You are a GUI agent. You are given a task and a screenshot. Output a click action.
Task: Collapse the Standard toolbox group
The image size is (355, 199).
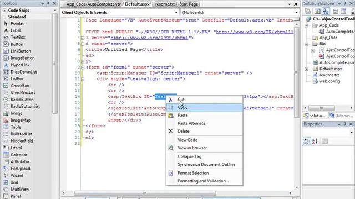tap(4, 17)
